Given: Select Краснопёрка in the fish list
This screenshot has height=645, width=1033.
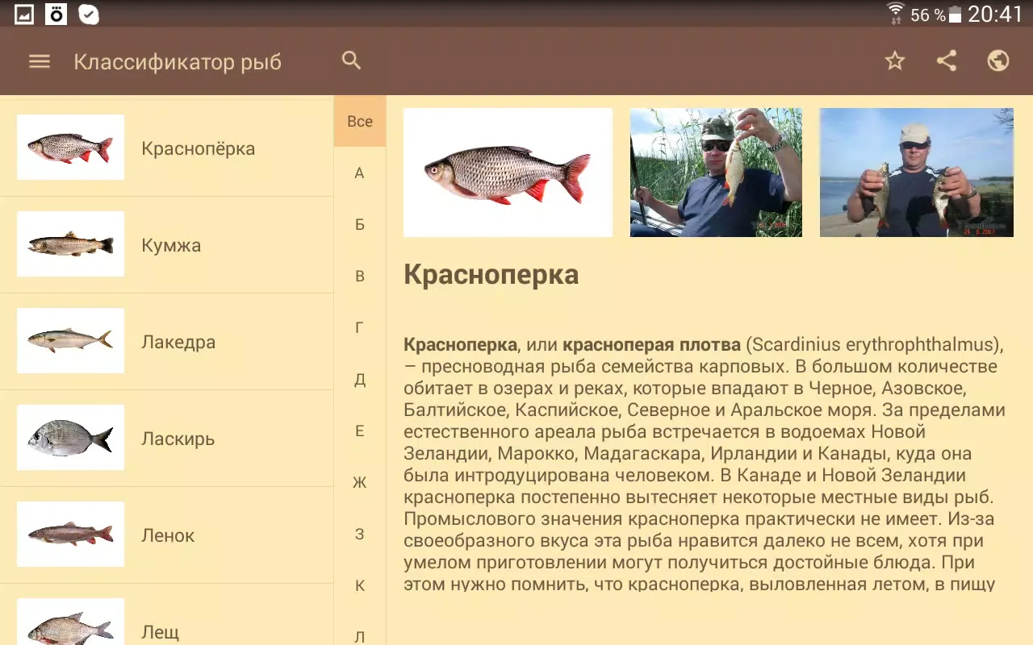Looking at the screenshot, I should [x=166, y=148].
